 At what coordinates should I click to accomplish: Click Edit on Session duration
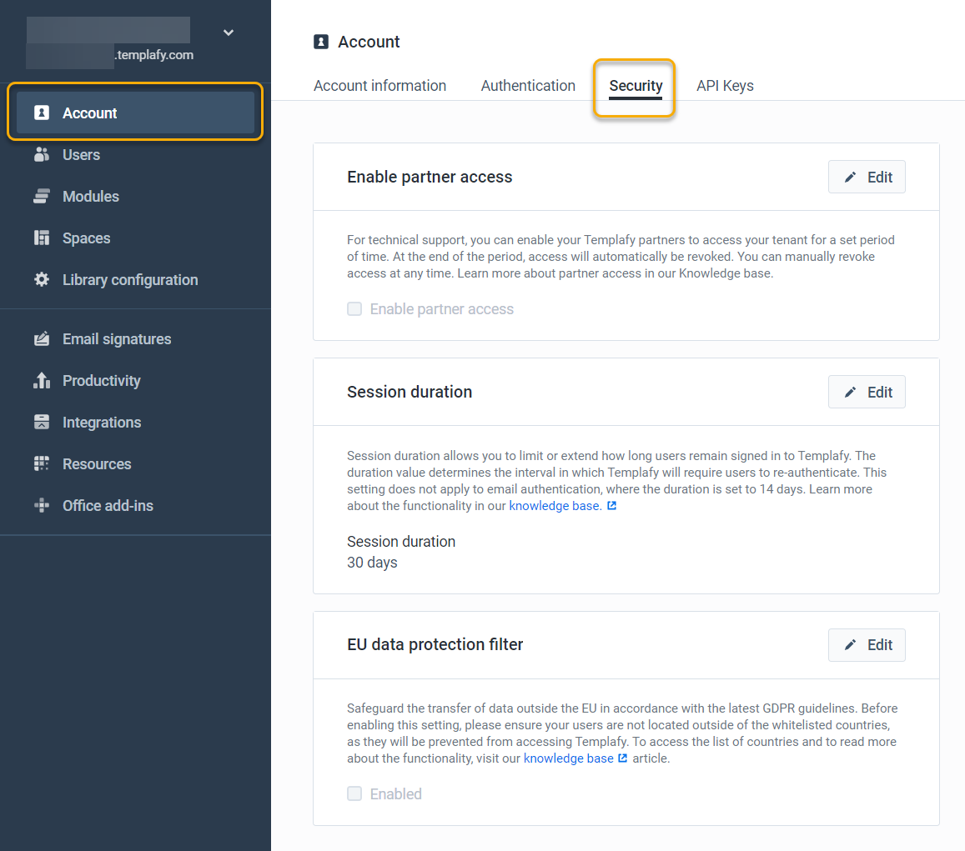[x=867, y=392]
